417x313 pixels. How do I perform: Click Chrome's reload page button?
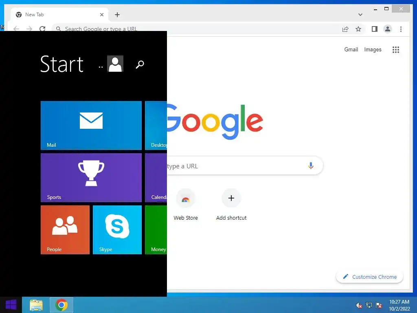[x=42, y=29]
